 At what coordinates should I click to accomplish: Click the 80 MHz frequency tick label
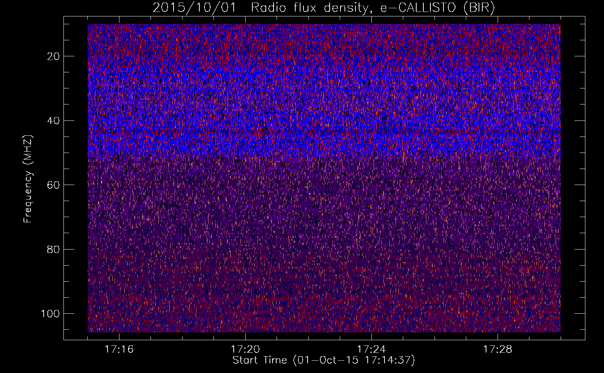pyautogui.click(x=54, y=250)
